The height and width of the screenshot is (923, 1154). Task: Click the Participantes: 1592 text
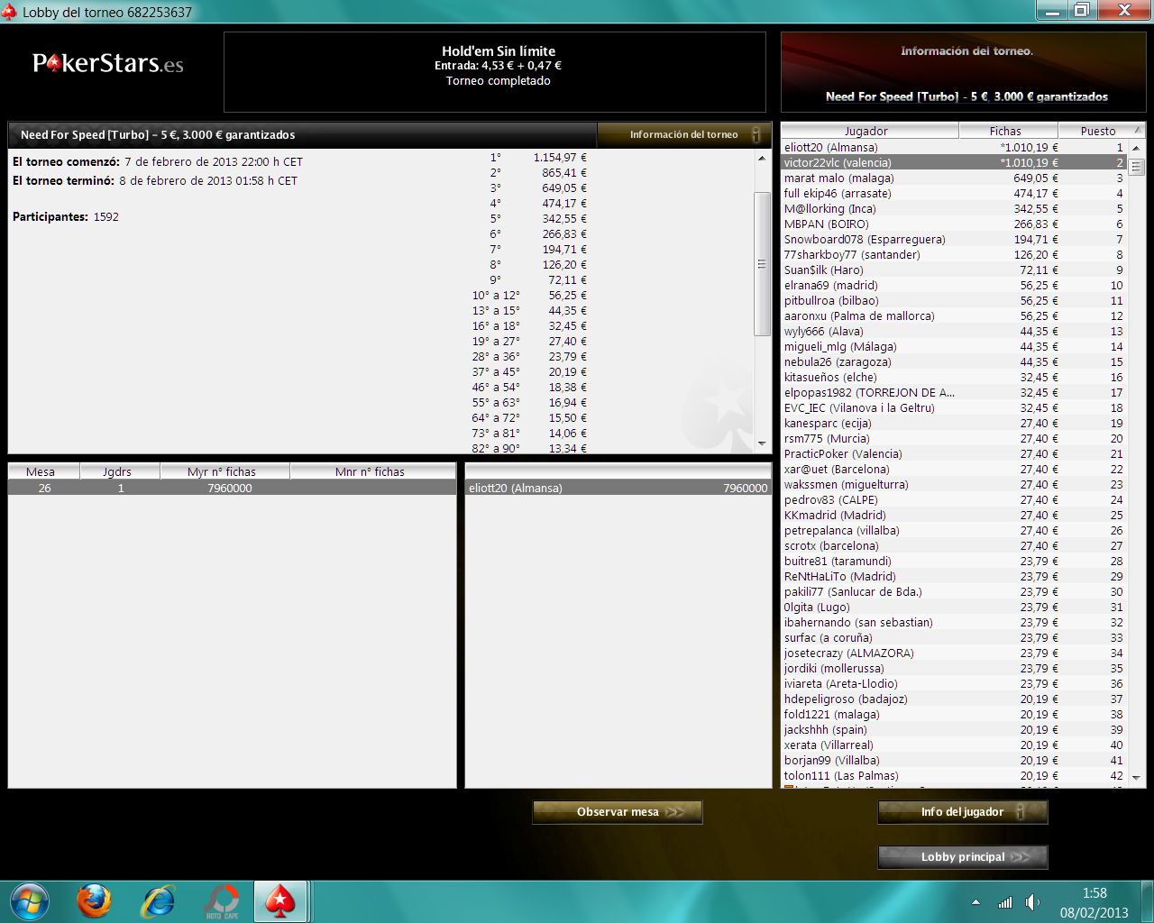point(66,217)
